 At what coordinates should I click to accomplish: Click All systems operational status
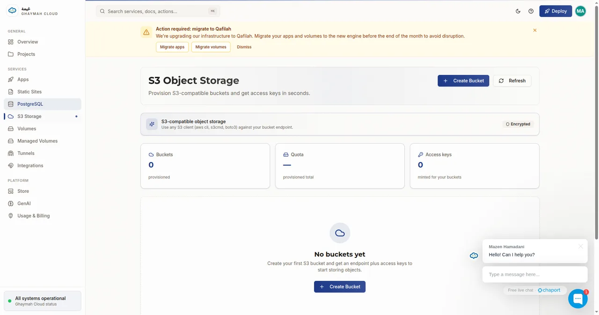[43, 301]
